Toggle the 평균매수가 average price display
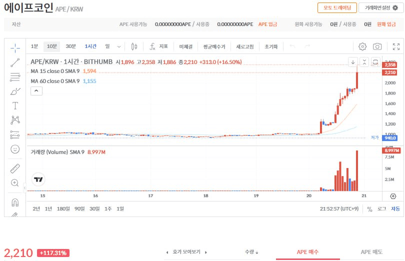This screenshot has width=405, height=261. pyautogui.click(x=214, y=47)
